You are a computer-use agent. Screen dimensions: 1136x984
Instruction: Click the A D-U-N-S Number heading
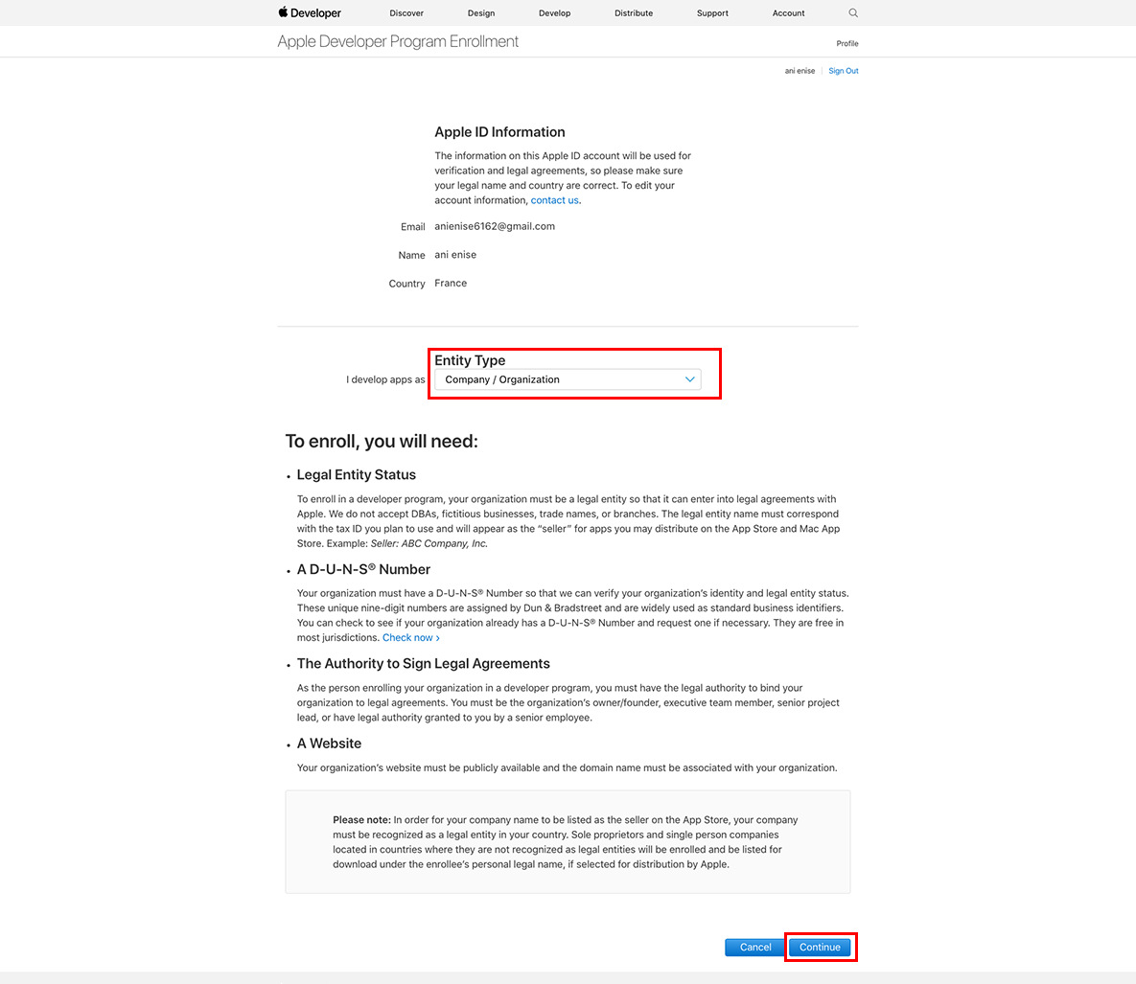(363, 569)
